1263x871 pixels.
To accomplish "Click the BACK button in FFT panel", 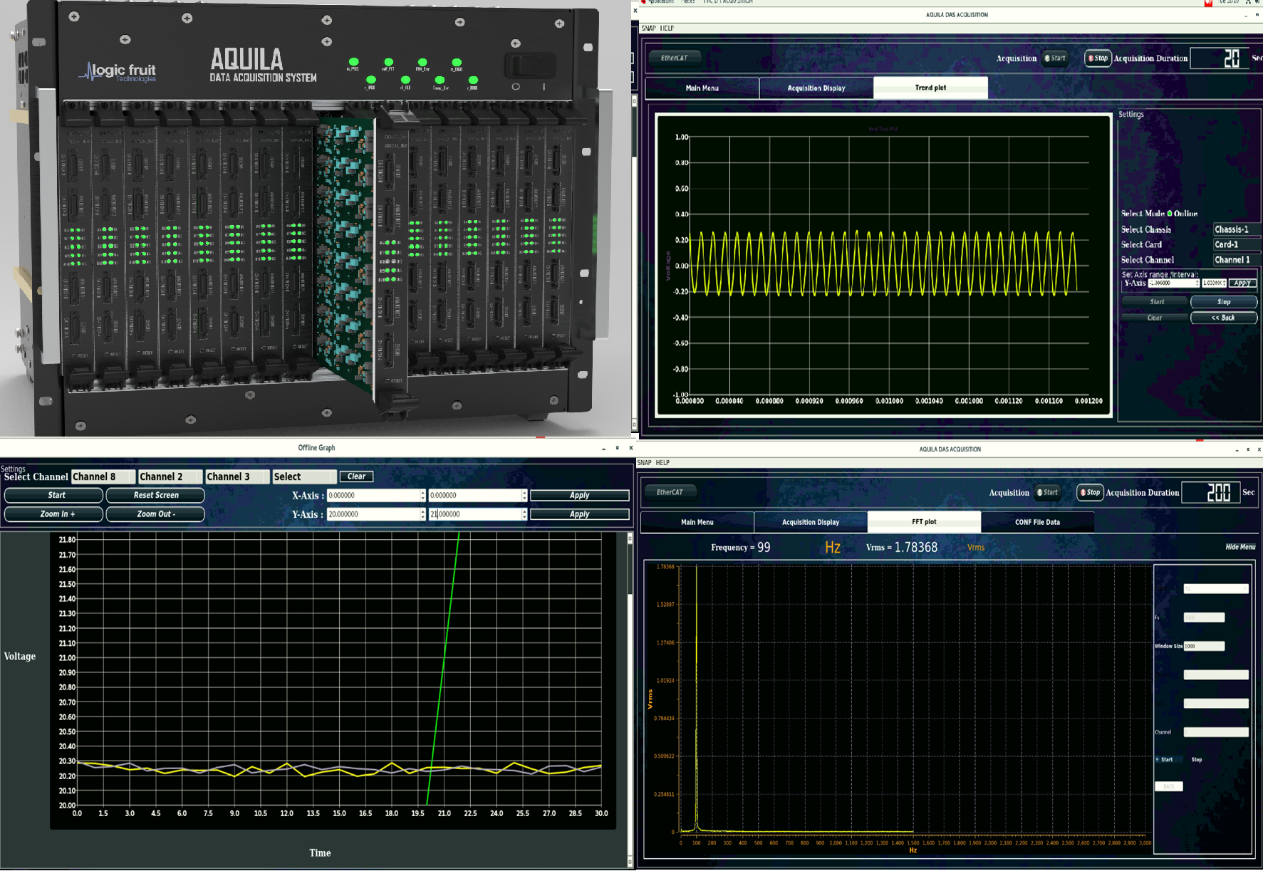I will pos(1168,786).
